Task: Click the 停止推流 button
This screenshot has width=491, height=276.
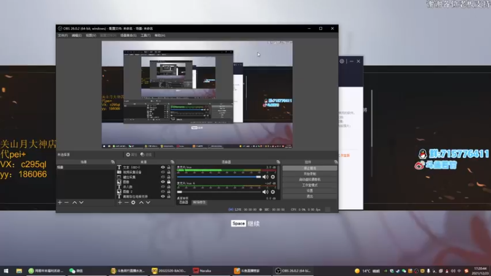Action: coord(310,168)
